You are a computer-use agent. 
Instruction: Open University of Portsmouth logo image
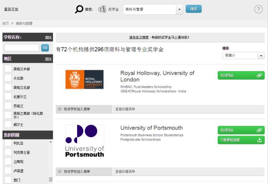[85, 141]
